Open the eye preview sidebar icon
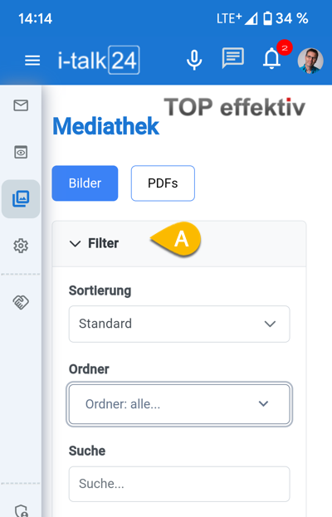The height and width of the screenshot is (517, 332). coord(21,152)
